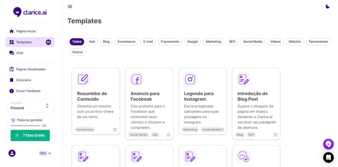Click the Instagram icon on Legenda card
The image size is (338, 167).
[190, 79]
